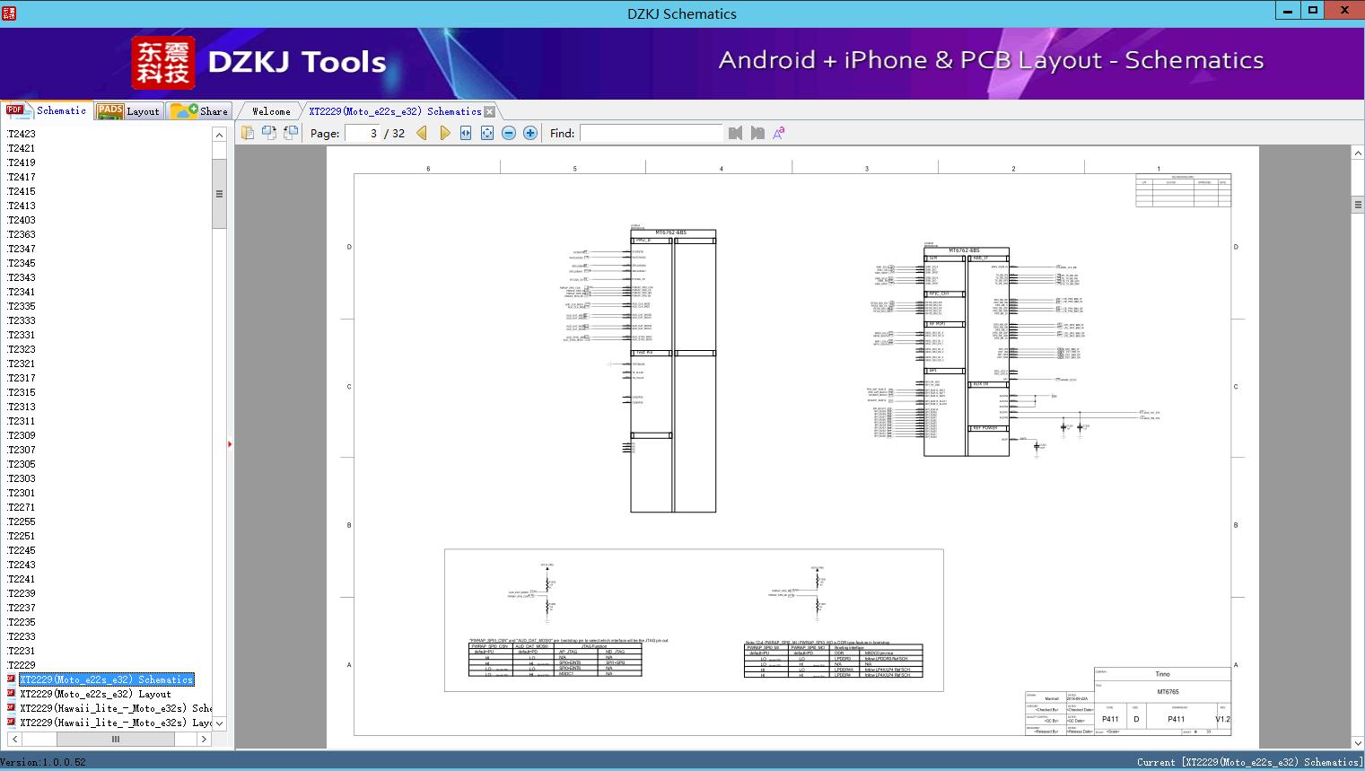Click the third overlapping-pages icon in toolbar

(x=291, y=133)
